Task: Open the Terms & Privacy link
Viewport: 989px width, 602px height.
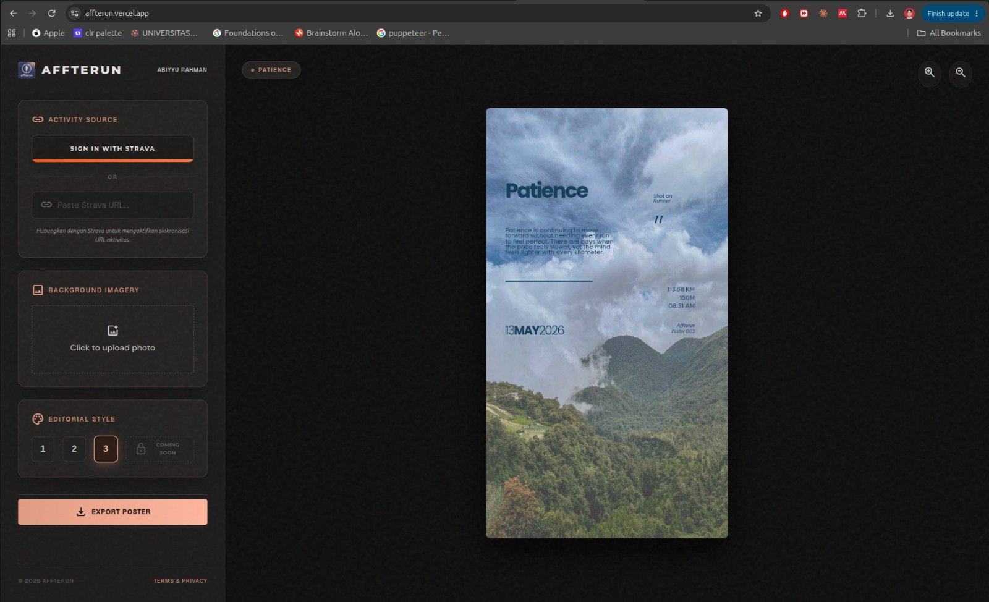Action: 180,581
